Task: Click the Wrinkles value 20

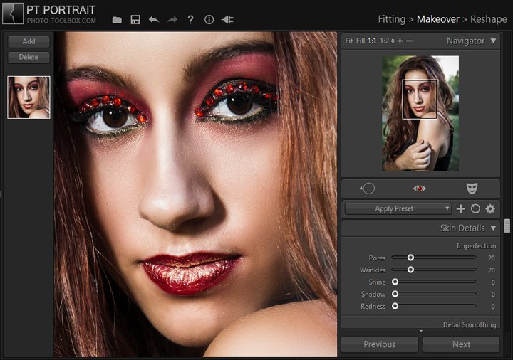Action: click(492, 270)
